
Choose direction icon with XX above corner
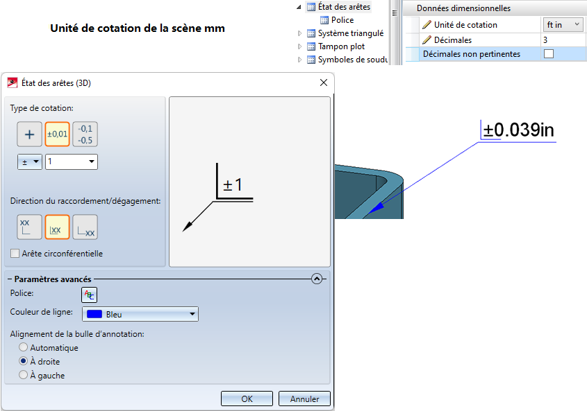(x=29, y=227)
